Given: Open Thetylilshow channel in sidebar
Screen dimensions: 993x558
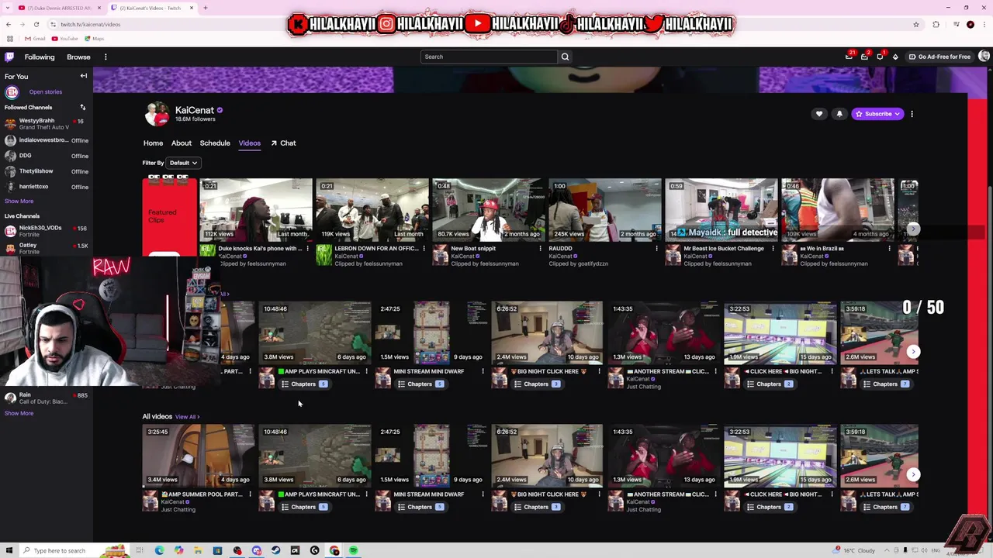Looking at the screenshot, I should click(46, 171).
